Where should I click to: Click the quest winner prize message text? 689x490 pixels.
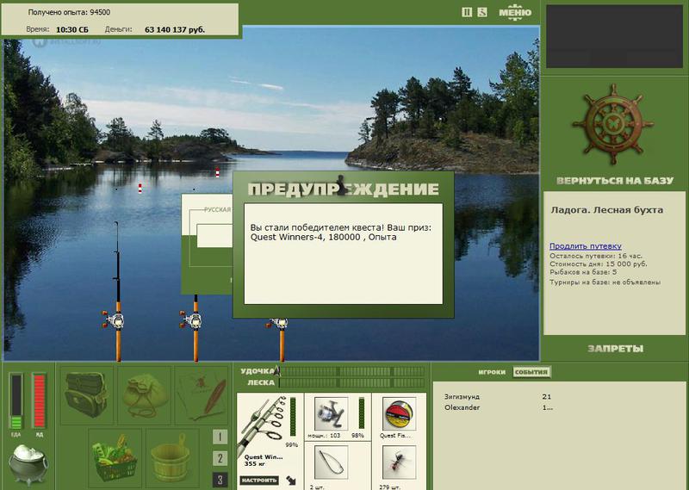click(341, 233)
